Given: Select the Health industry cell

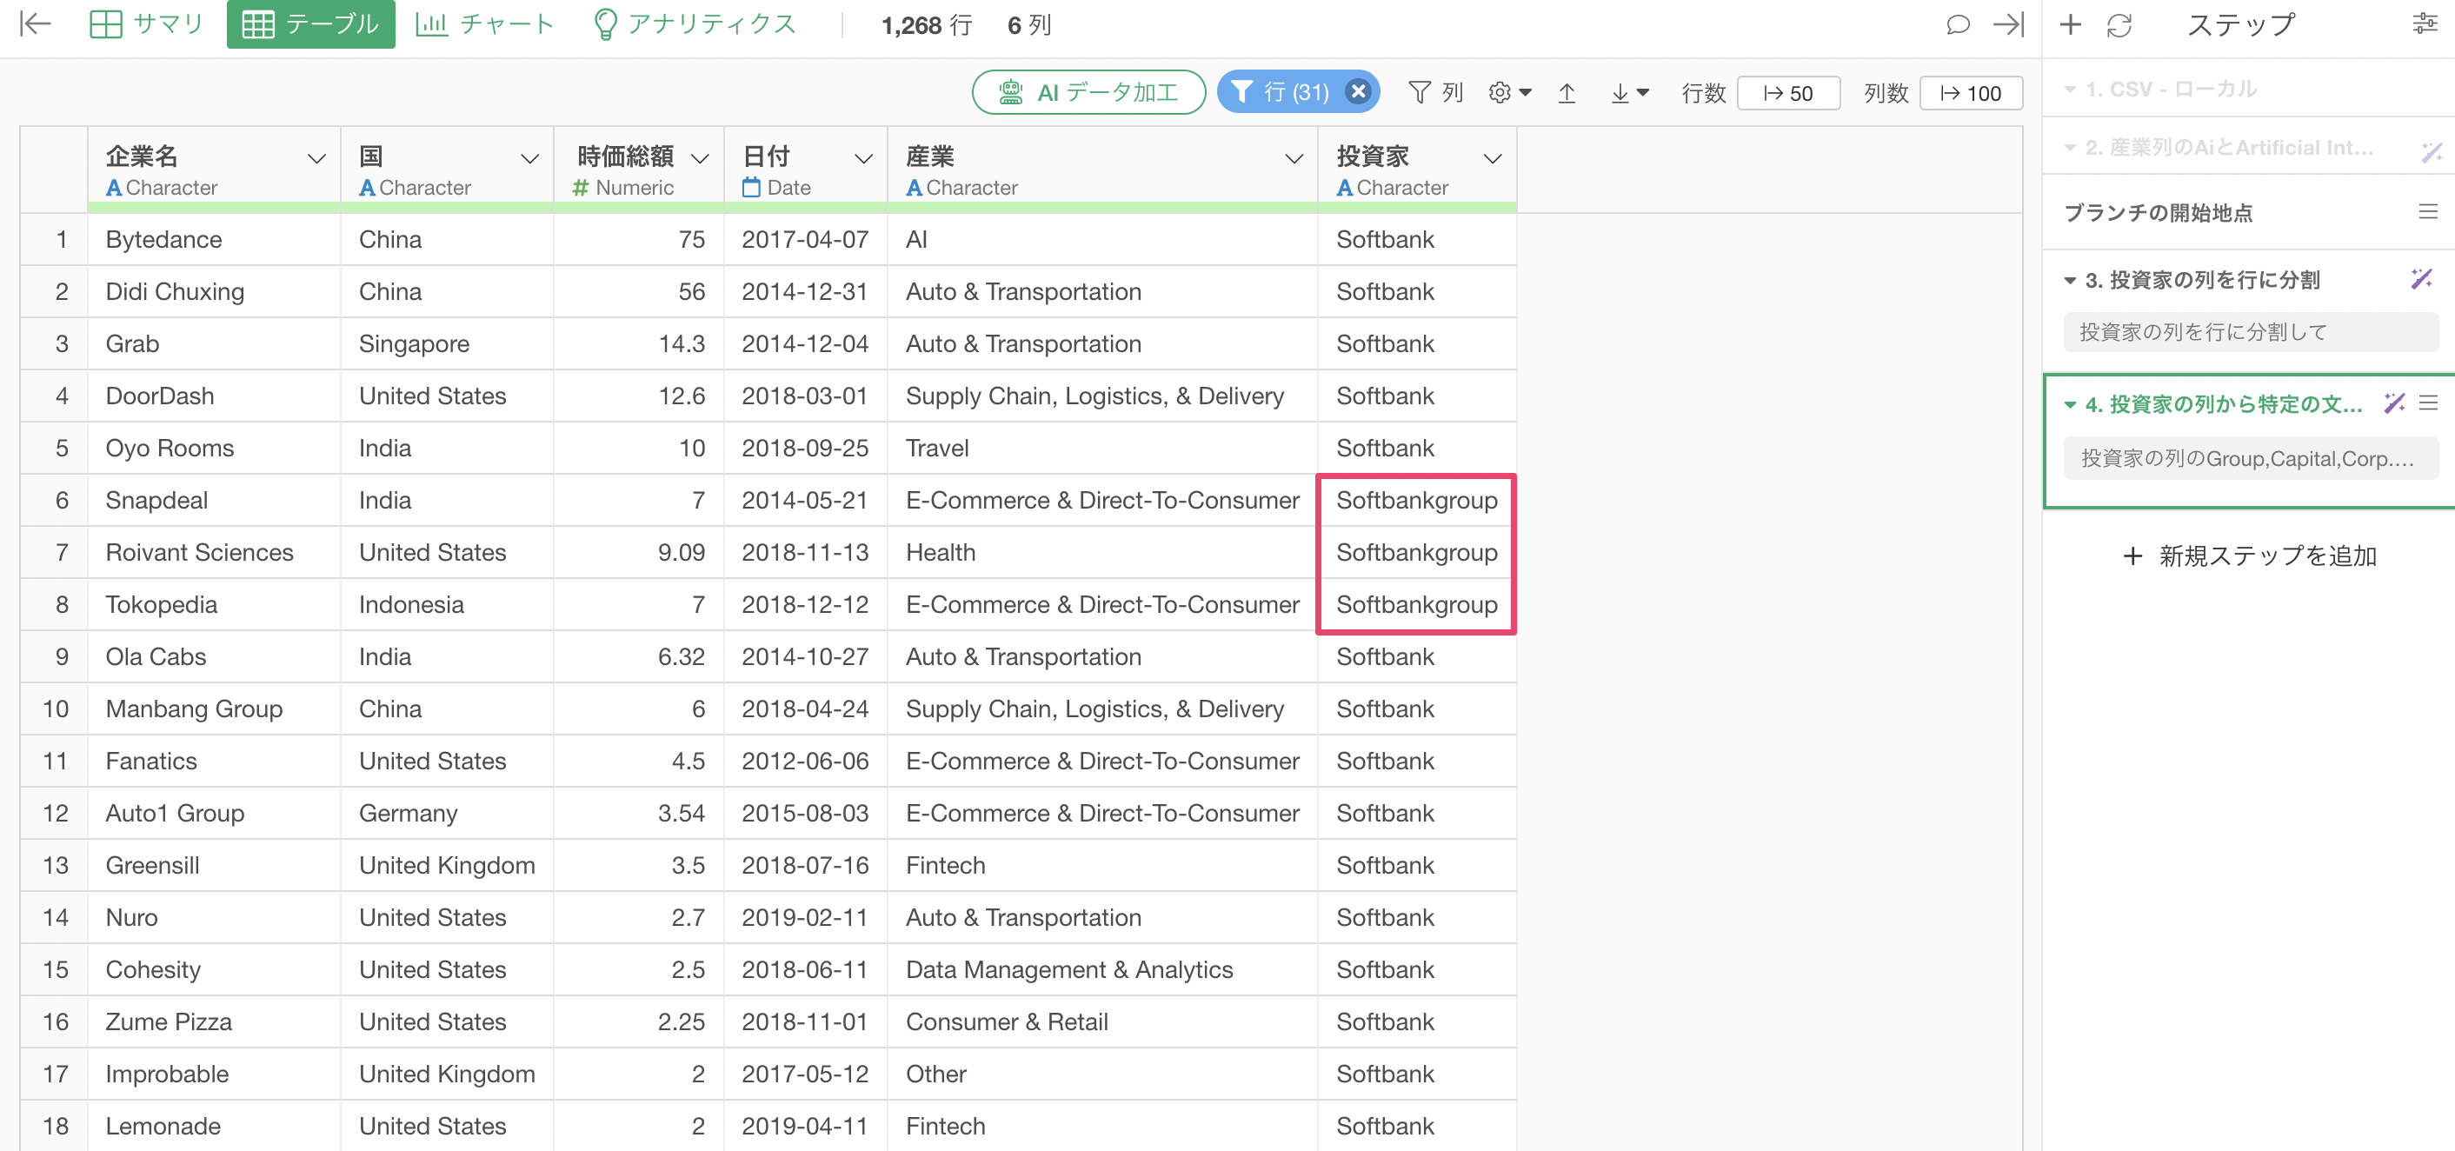Looking at the screenshot, I should [1101, 553].
